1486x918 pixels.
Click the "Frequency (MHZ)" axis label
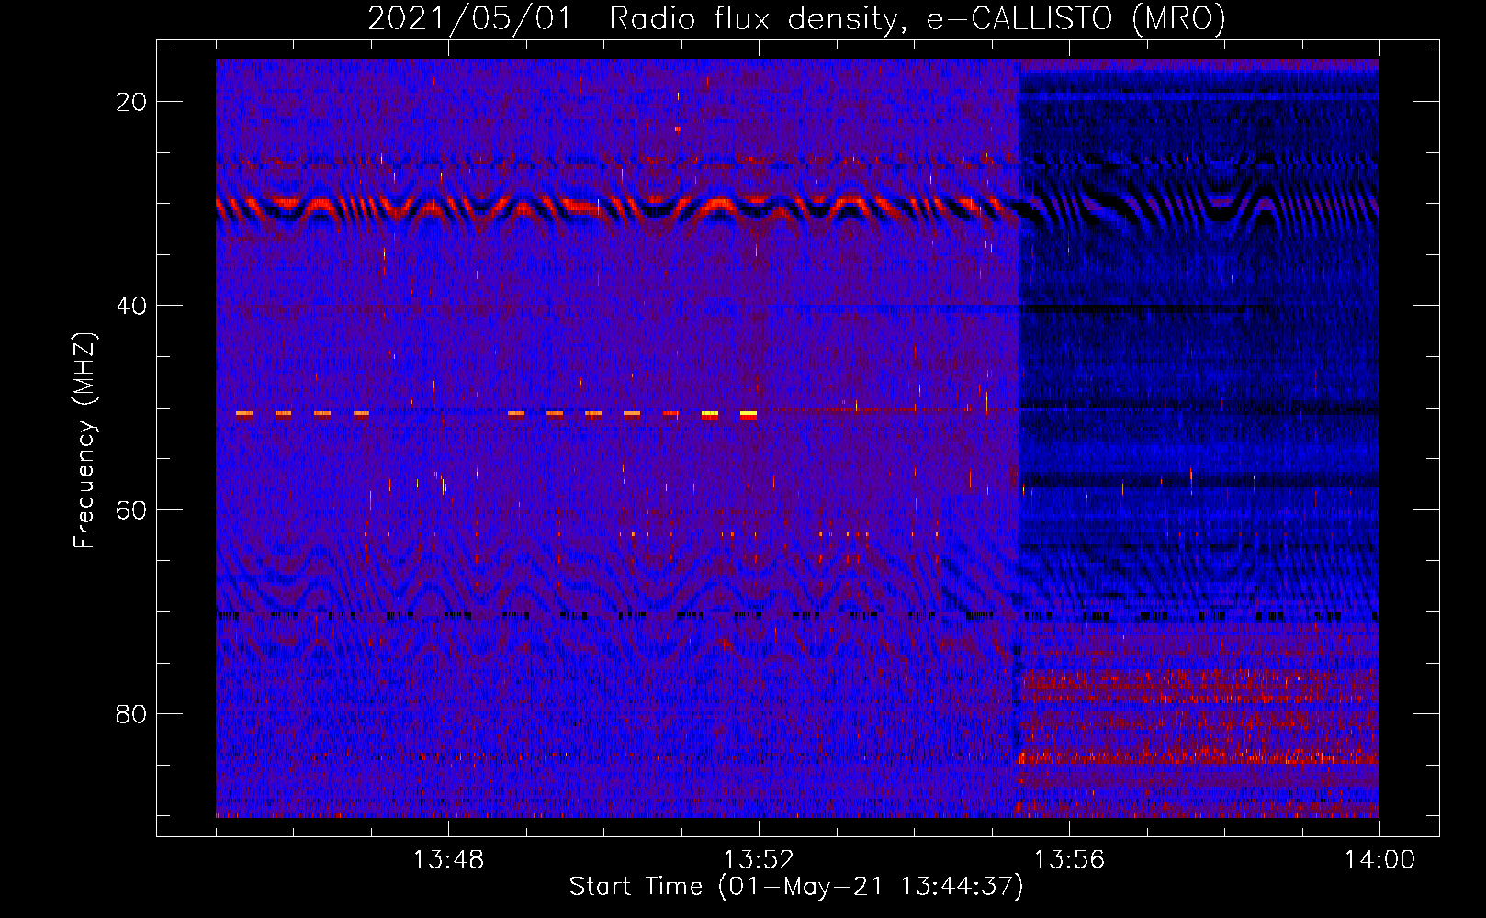pyautogui.click(x=84, y=441)
